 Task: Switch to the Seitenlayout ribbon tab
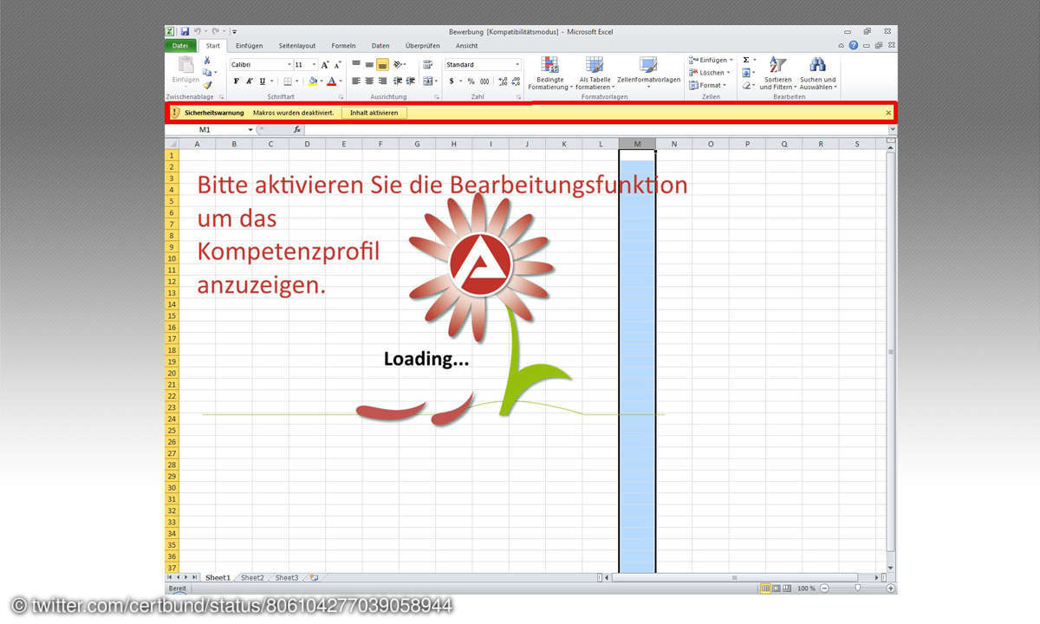click(x=297, y=45)
